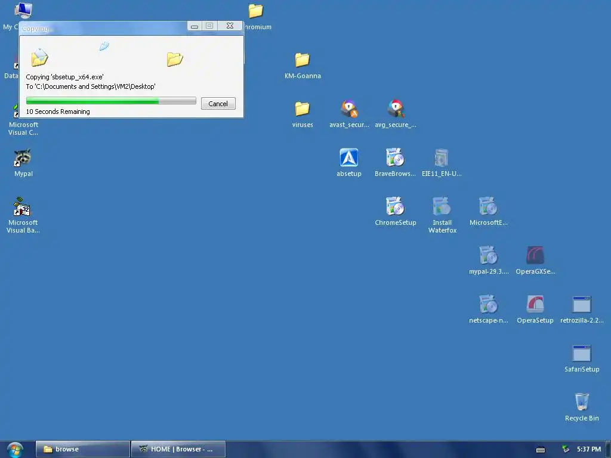Select the SafariSetup icon
611x458 pixels.
[x=582, y=358]
